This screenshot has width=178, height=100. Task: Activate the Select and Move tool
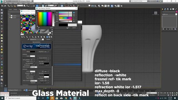pyautogui.click(x=37, y=6)
